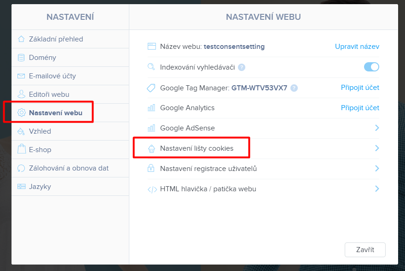Click the GTM-WTV53VX7 container ID
Screen dimensions: 405x271
point(259,88)
